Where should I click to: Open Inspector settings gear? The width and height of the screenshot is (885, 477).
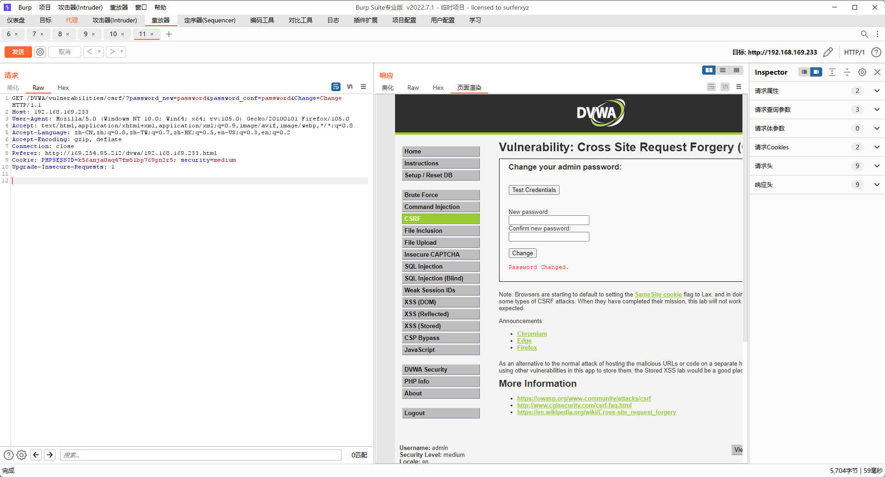coord(862,72)
